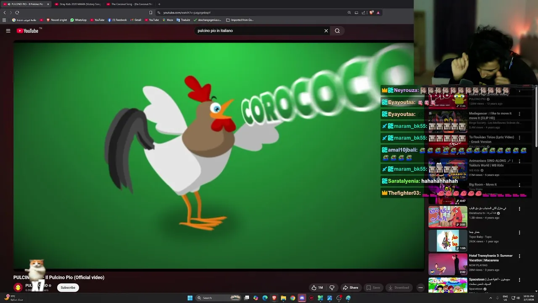Image resolution: width=538 pixels, height=303 pixels.
Task: Like the video with thumbs up
Action: 317,288
